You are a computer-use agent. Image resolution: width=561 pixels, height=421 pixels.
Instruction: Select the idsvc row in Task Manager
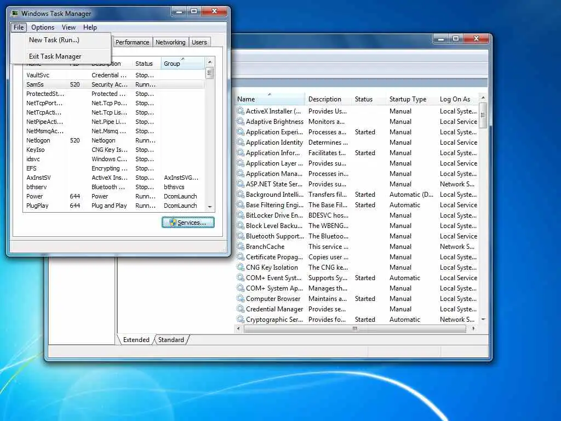[x=115, y=159]
